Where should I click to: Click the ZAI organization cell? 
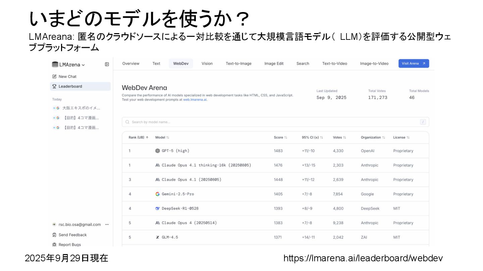364,237
